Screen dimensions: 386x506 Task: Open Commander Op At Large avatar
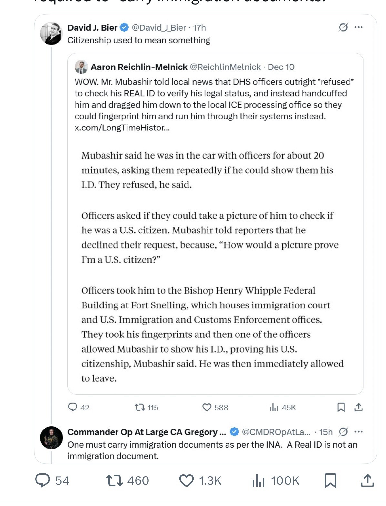coord(51,438)
